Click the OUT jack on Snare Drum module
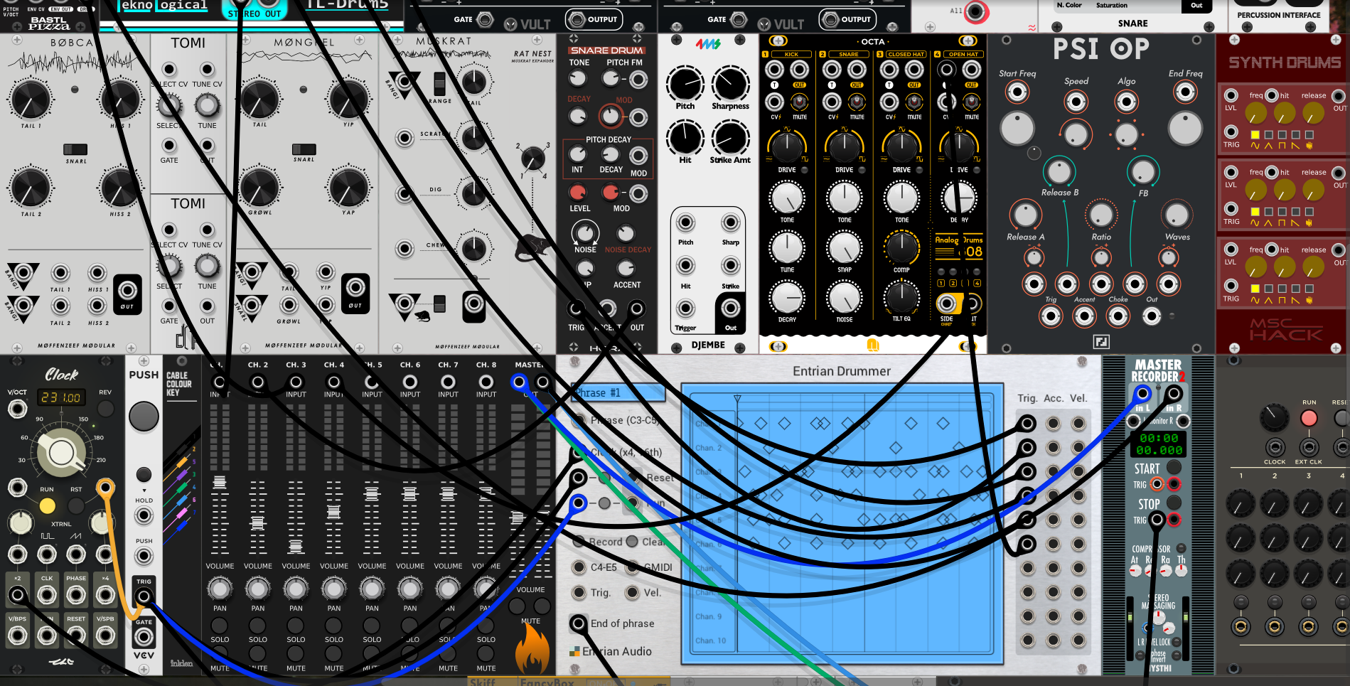This screenshot has height=686, width=1350. coord(637,309)
